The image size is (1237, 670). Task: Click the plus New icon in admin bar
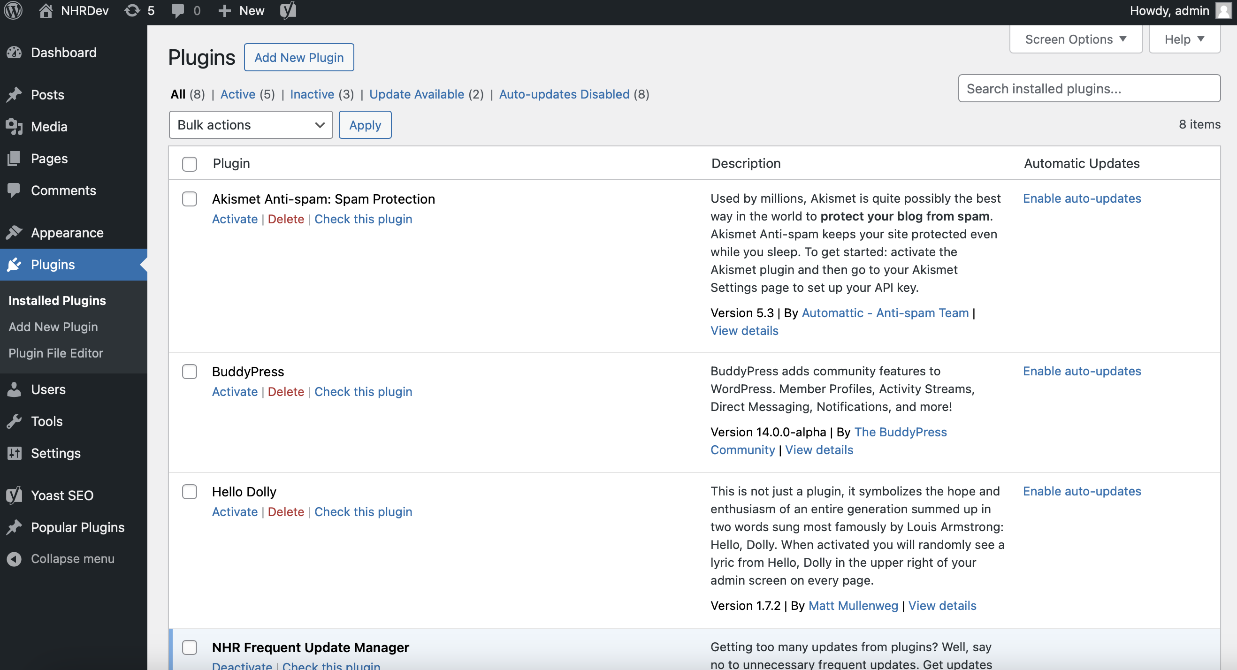pyautogui.click(x=224, y=11)
